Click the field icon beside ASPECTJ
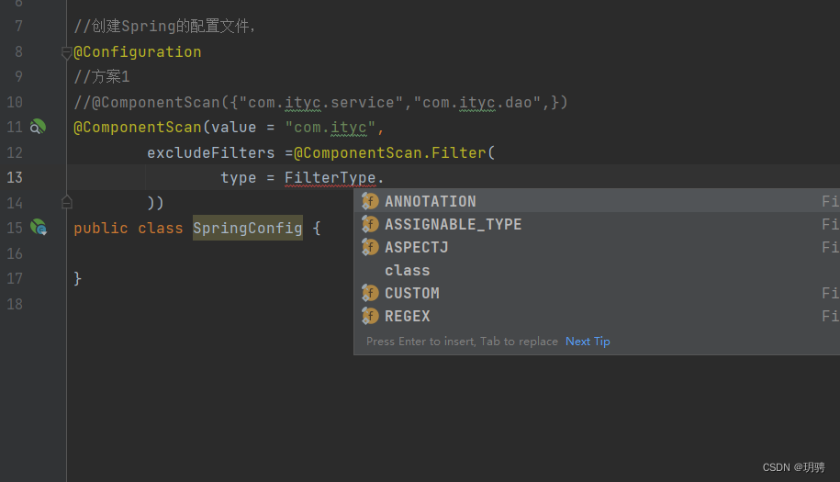The width and height of the screenshot is (840, 482). [x=370, y=248]
